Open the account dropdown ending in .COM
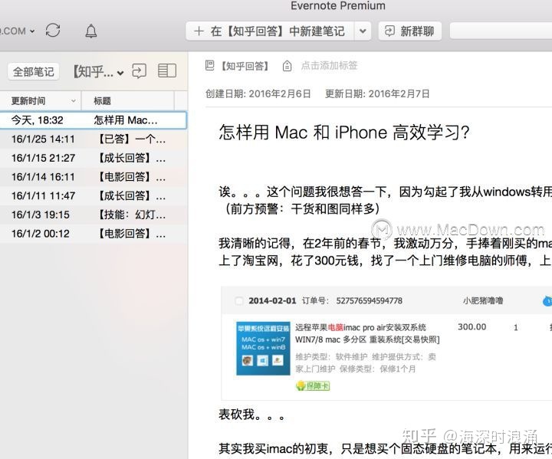The height and width of the screenshot is (459, 552). 18,31
